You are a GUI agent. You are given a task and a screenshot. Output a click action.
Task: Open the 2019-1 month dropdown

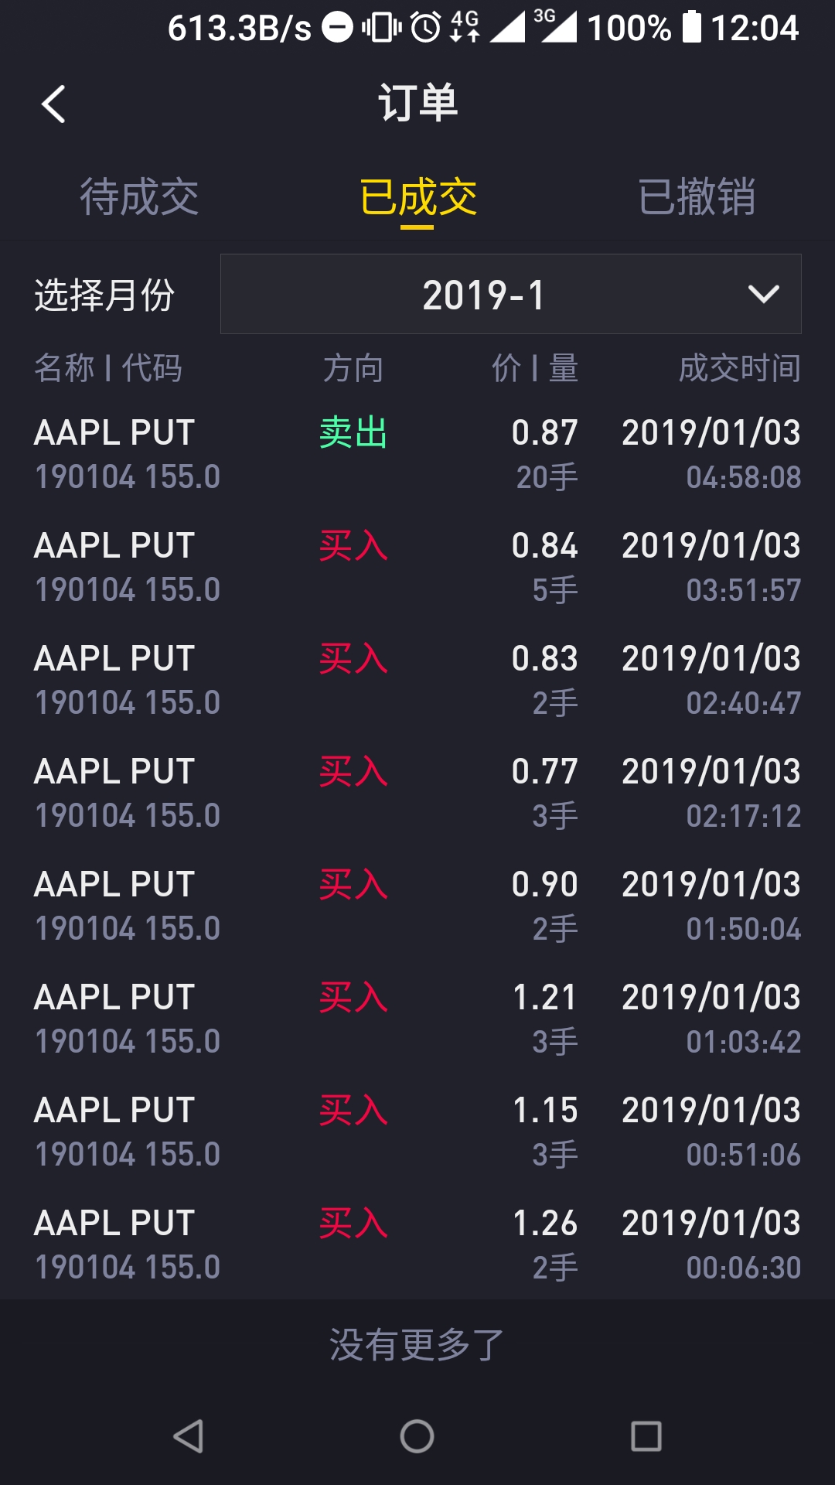coord(510,294)
